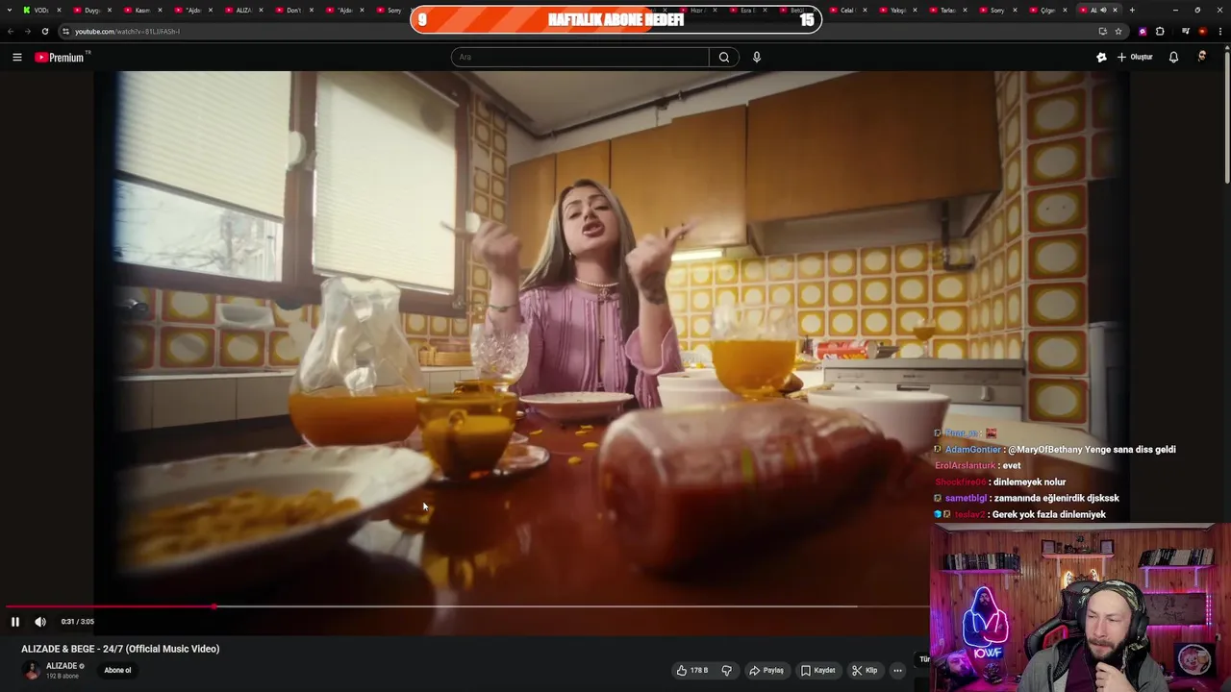Expand the tab search chevron
1231x692 pixels.
10,10
